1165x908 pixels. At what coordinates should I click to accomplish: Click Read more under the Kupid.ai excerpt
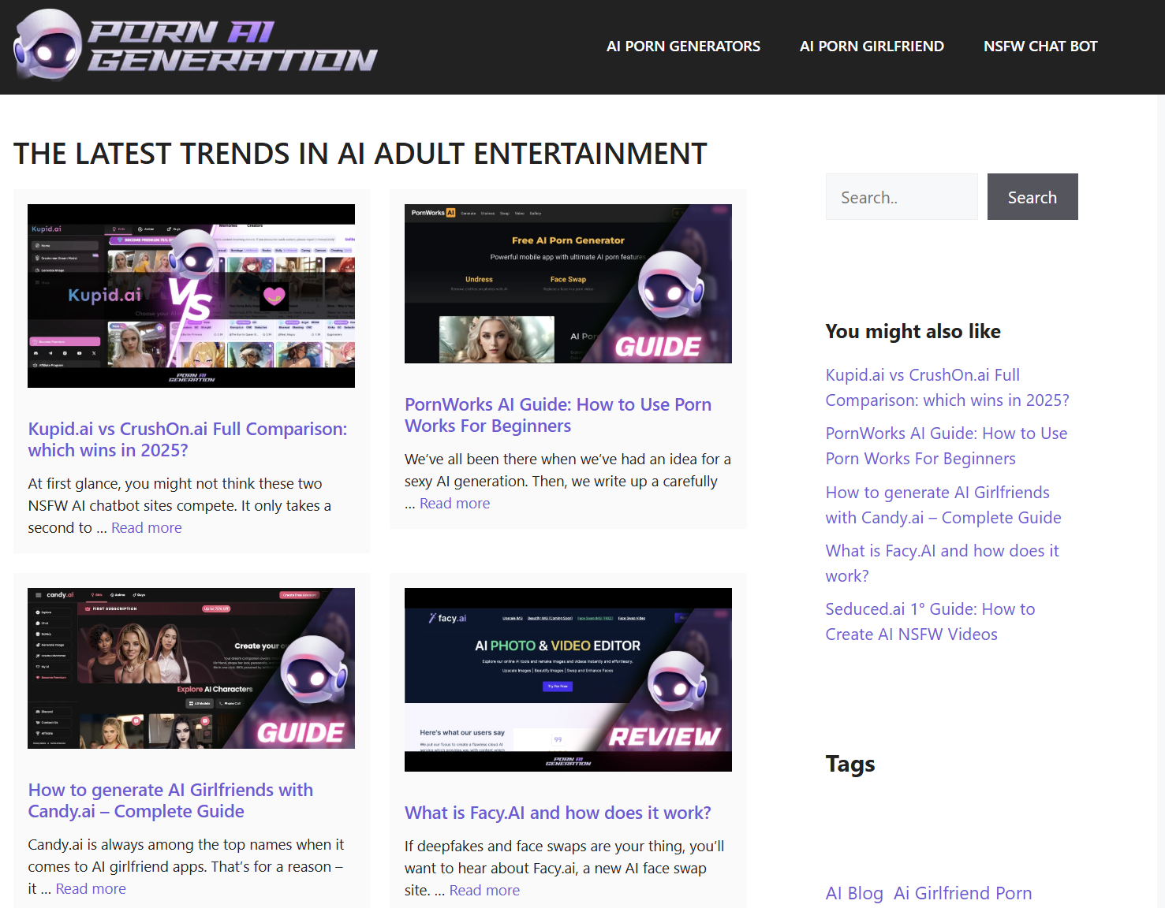[x=147, y=528]
